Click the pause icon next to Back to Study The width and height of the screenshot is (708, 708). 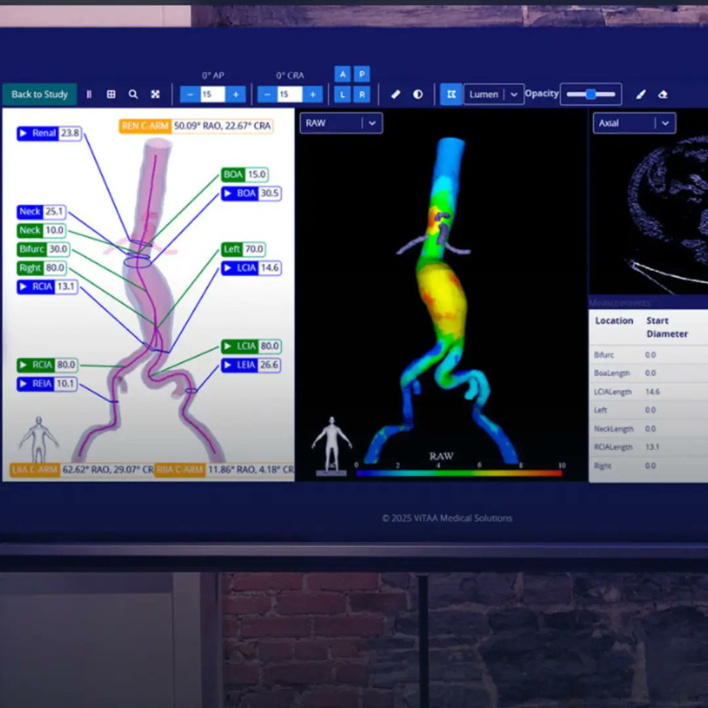89,94
